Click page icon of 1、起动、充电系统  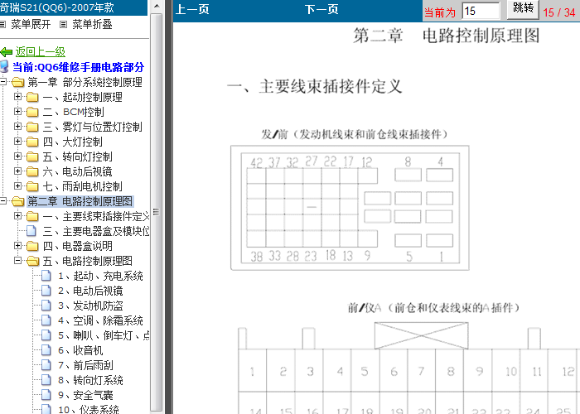[46, 276]
